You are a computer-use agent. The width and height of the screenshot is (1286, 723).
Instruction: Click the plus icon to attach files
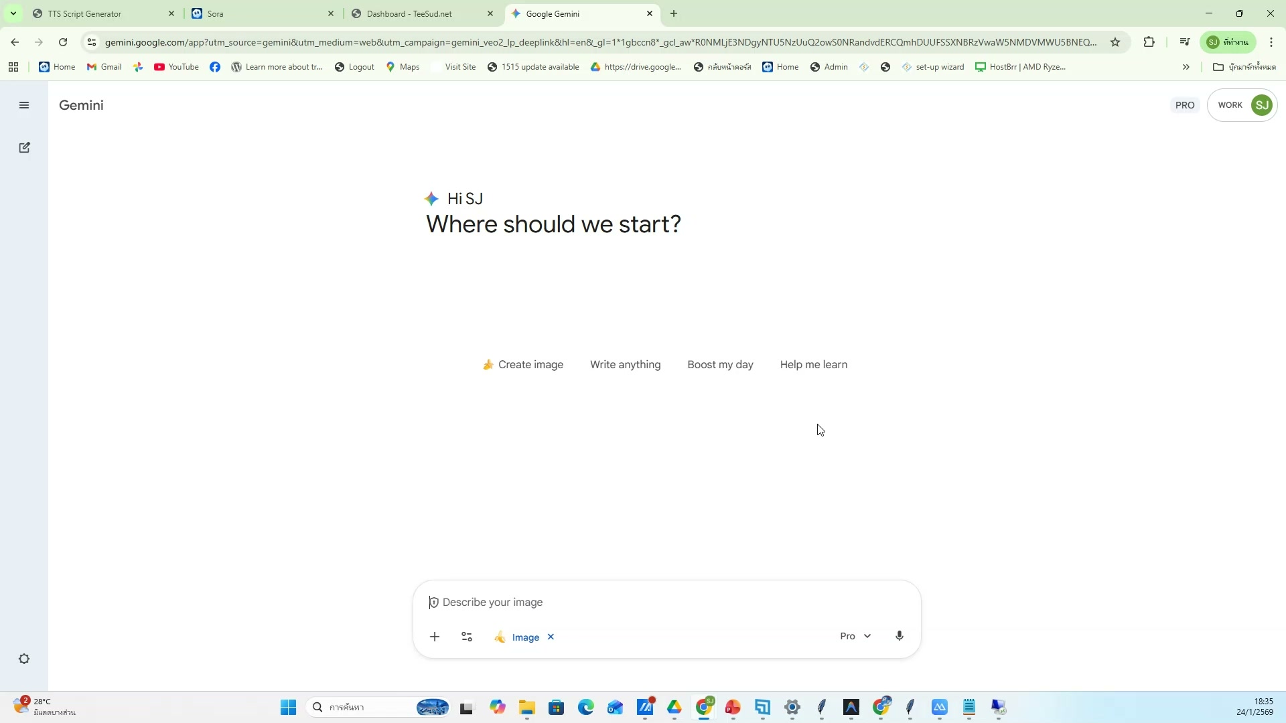click(x=435, y=637)
